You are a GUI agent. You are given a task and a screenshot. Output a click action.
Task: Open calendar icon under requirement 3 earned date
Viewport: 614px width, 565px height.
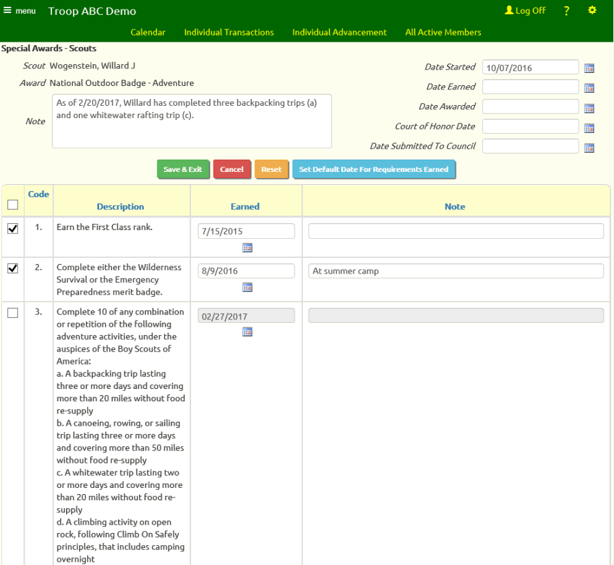click(247, 332)
